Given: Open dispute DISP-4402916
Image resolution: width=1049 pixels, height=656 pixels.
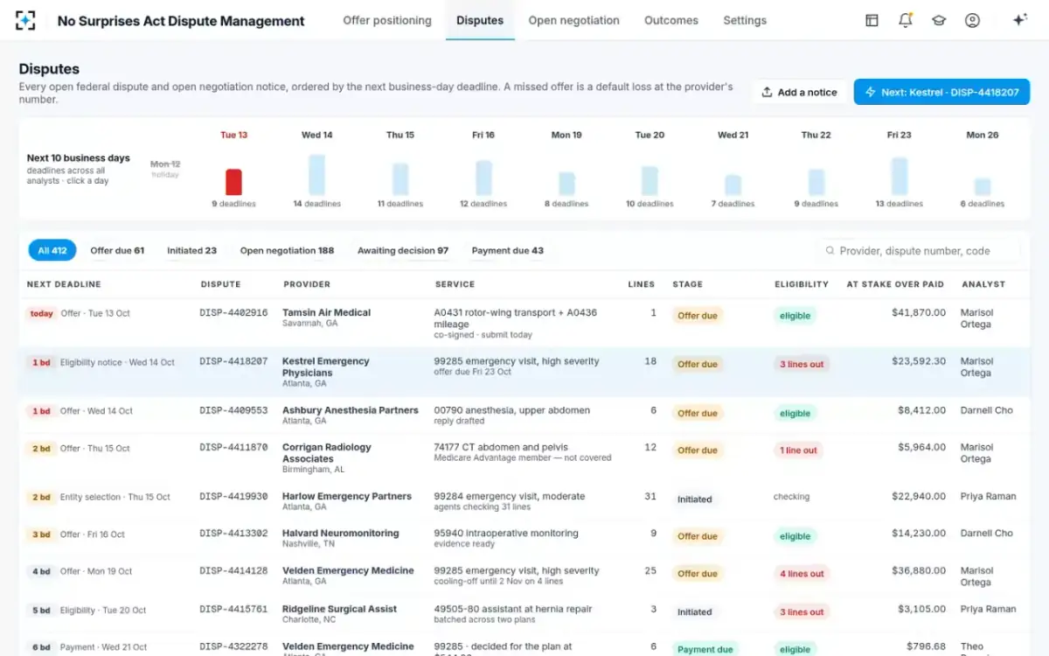Looking at the screenshot, I should [x=233, y=312].
